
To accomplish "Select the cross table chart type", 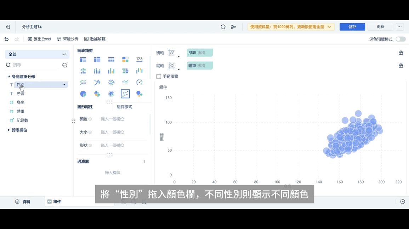I will pos(97,60).
